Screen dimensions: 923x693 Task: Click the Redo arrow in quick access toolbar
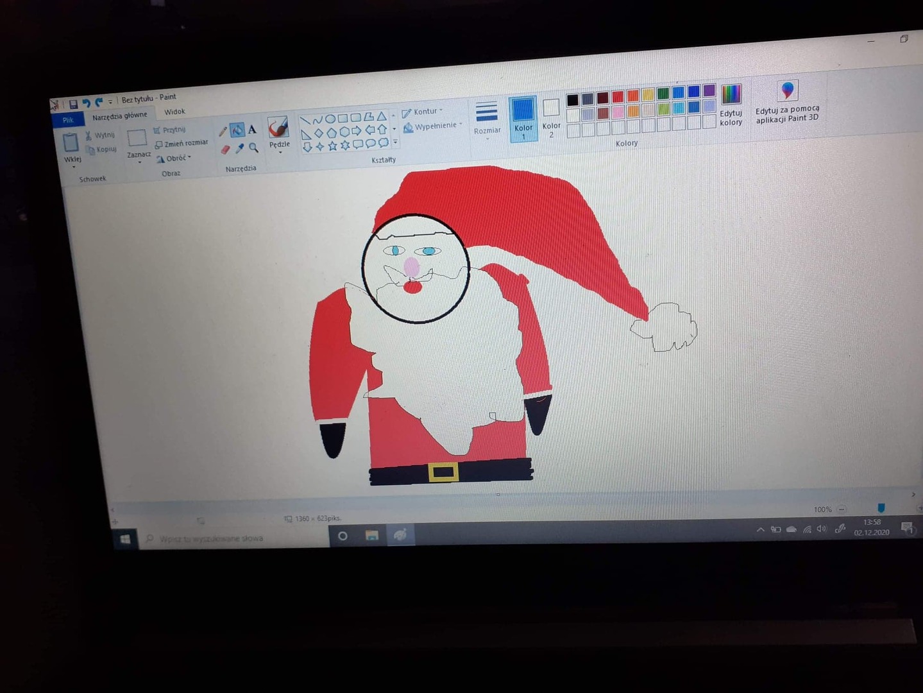(99, 102)
